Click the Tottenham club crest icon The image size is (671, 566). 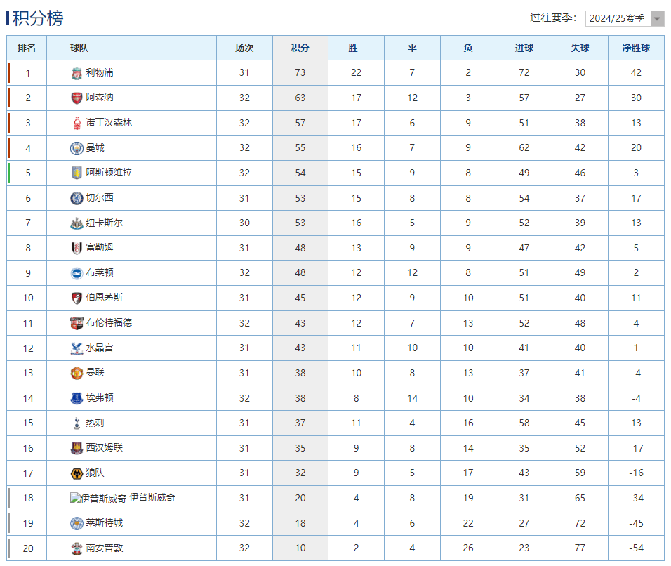[x=77, y=423]
